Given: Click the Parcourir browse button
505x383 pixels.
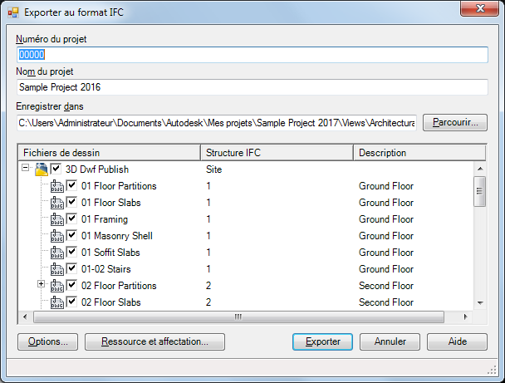Looking at the screenshot, I should point(455,123).
